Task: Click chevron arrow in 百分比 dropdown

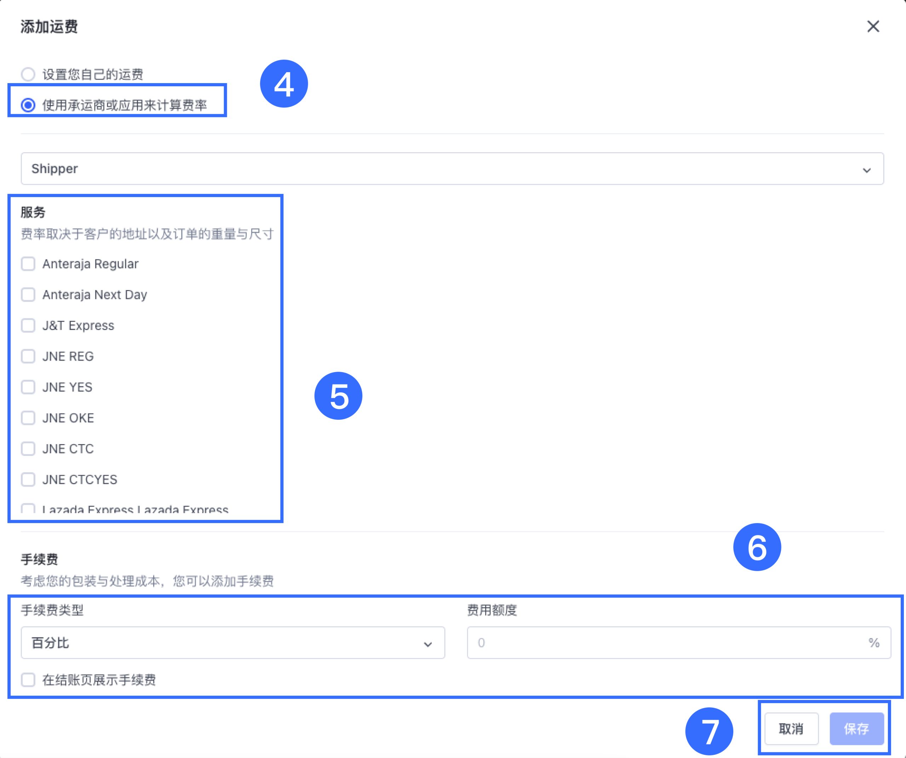Action: pos(428,644)
